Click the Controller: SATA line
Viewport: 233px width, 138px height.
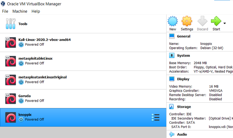pos(182,123)
